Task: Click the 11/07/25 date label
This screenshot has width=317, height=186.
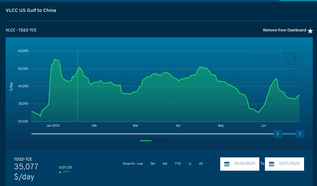Action: [x=65, y=168]
